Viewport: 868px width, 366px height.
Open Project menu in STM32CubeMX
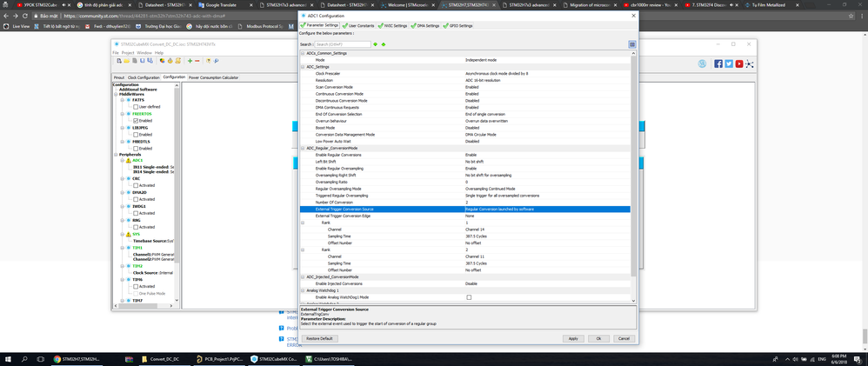coord(128,53)
